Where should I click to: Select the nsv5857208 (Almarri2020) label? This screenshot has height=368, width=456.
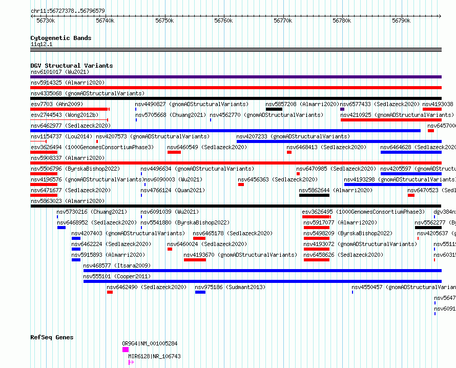click(302, 104)
